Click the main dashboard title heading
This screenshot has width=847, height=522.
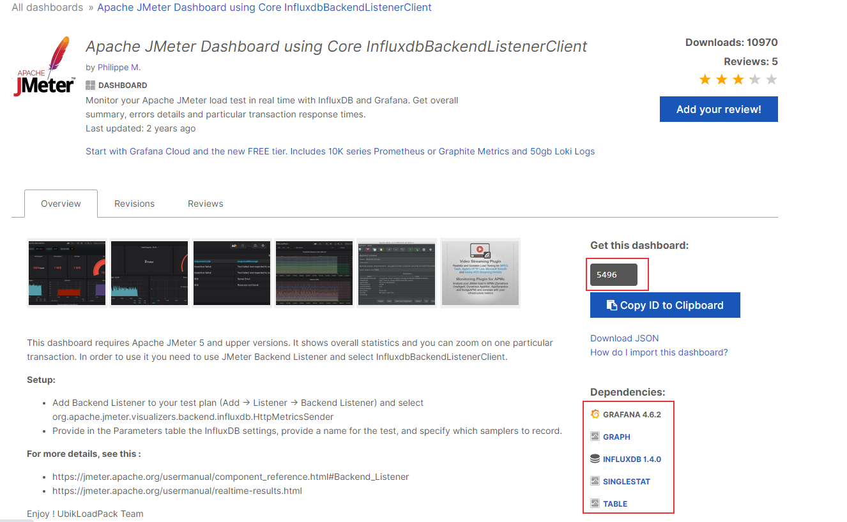tap(336, 47)
